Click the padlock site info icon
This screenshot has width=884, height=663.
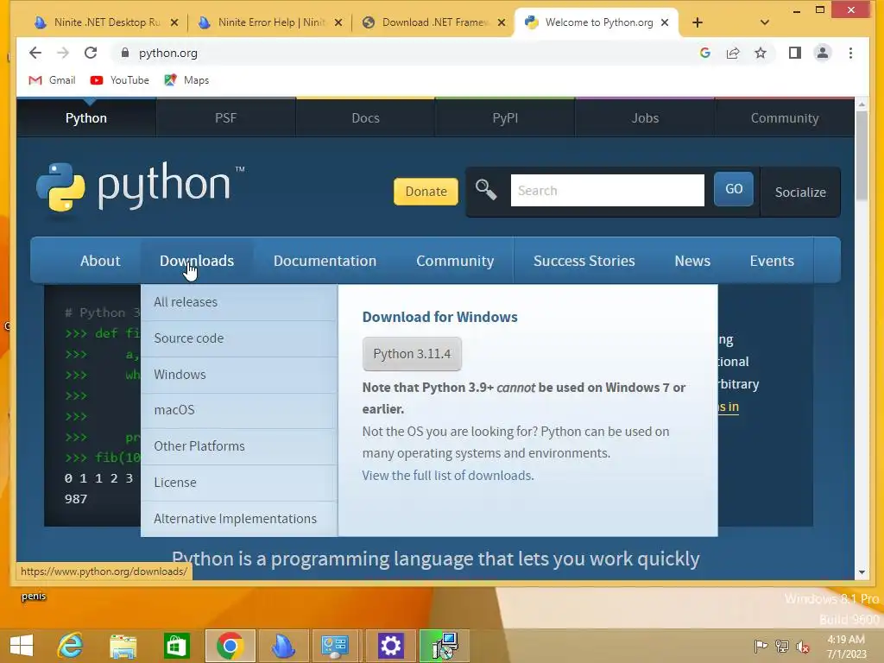tap(124, 53)
